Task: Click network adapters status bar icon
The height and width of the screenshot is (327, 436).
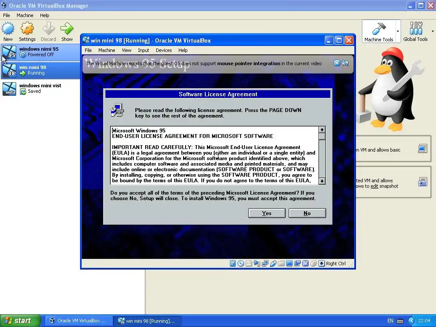Action: pos(265,263)
